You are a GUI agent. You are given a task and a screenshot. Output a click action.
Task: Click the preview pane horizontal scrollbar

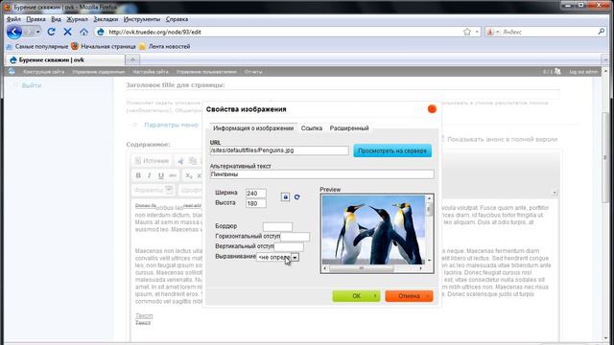(372, 268)
